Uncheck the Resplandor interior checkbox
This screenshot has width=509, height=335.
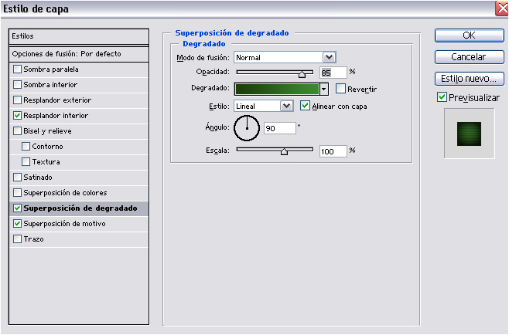18,116
